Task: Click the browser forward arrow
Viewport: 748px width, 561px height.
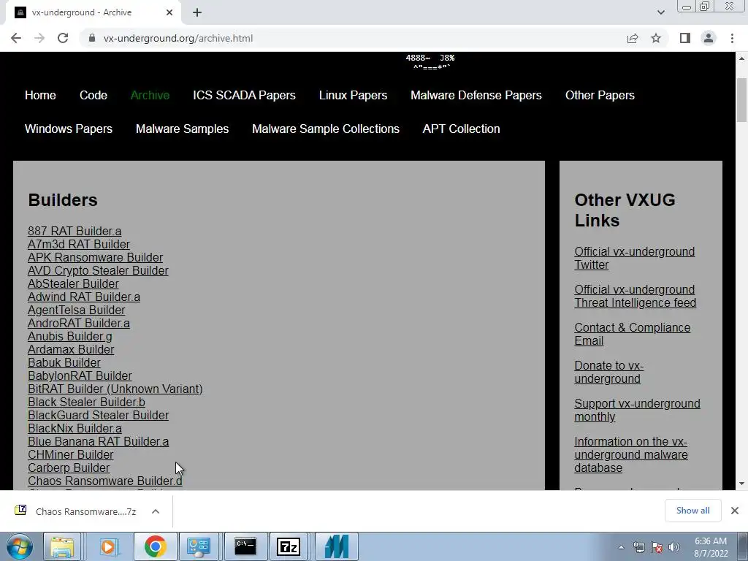Action: pyautogui.click(x=39, y=38)
